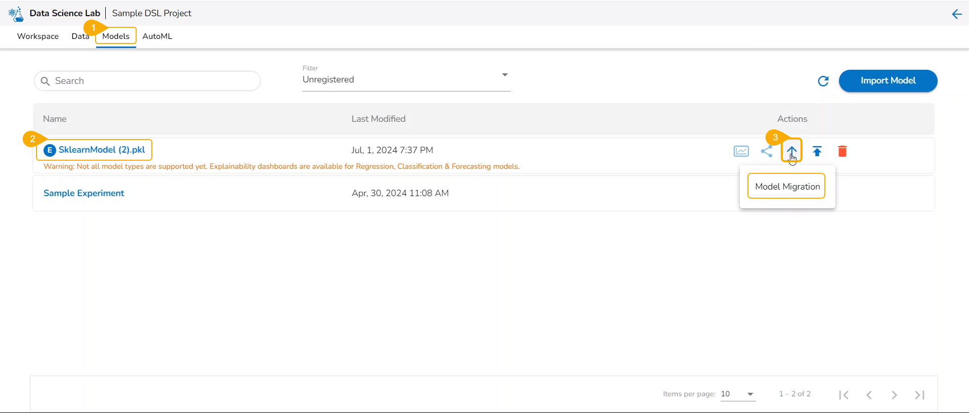
Task: Go to the next page
Action: pyautogui.click(x=894, y=395)
